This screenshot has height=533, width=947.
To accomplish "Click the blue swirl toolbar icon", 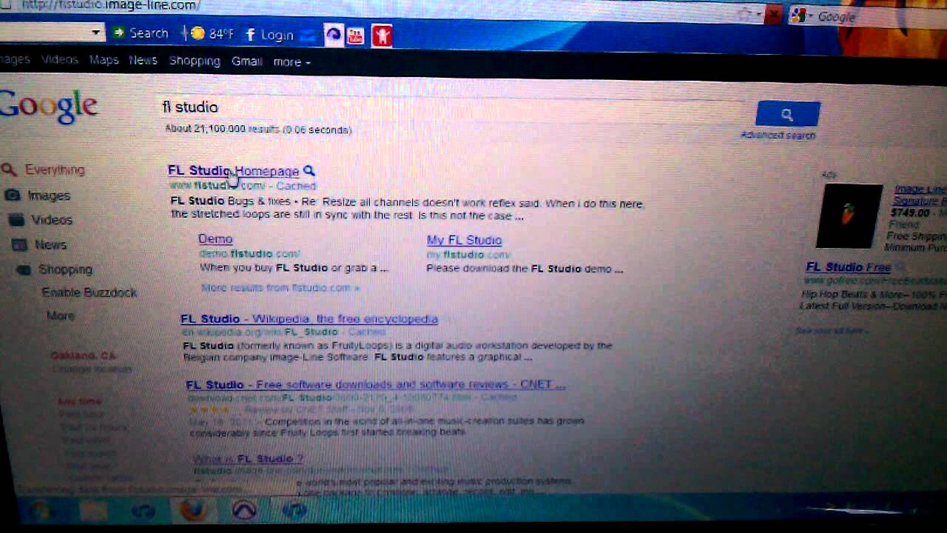I will (334, 35).
